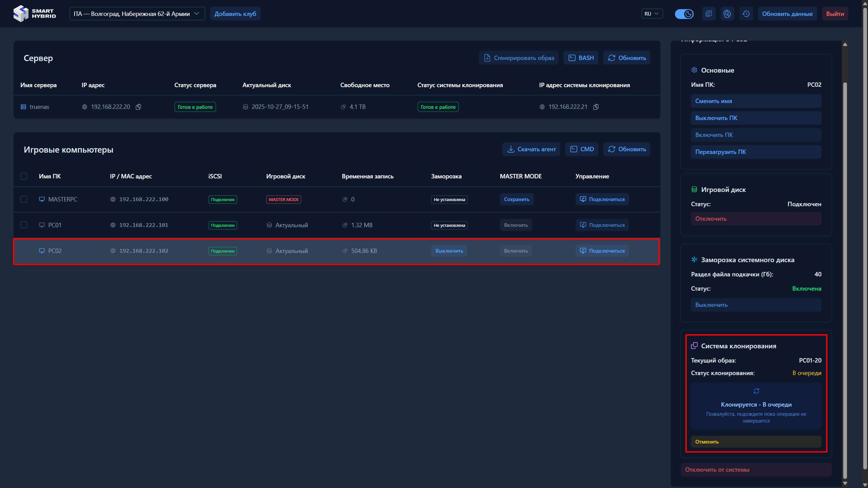Viewport: 868px width, 488px height.
Task: Click the support headset icon
Action: click(x=727, y=14)
